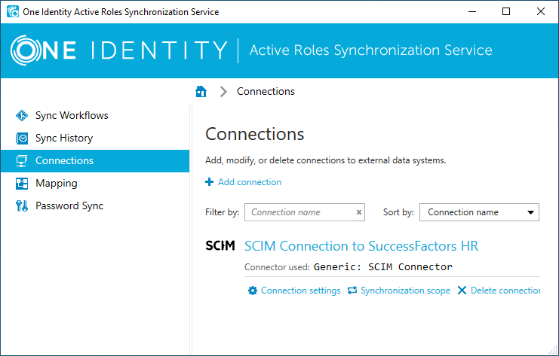
Task: Click the Synchronization scope arrows icon
Action: 352,291
